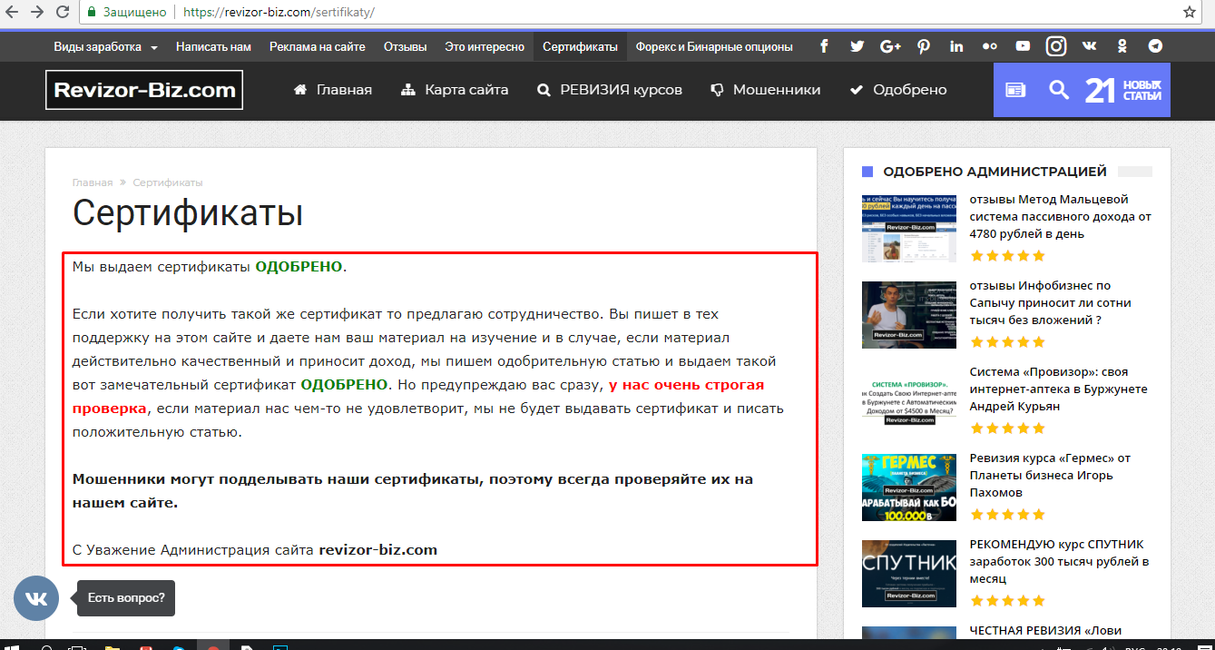The width and height of the screenshot is (1215, 650).
Task: Open the Отзывы menu item
Action: [x=405, y=46]
